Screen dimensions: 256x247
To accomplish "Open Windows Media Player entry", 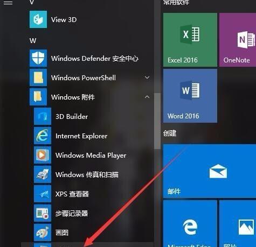I will (x=91, y=156).
